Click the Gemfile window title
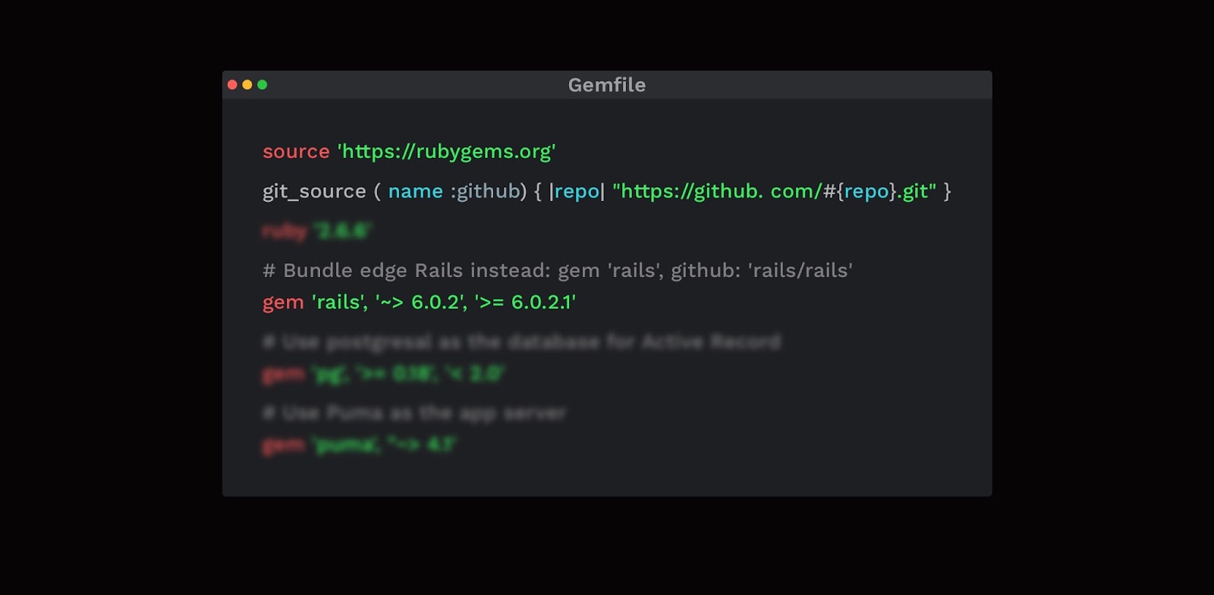The width and height of the screenshot is (1214, 595). 607,85
